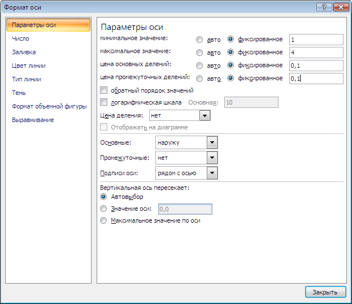This screenshot has width=352, height=304.
Task: Open the Цвет линии section
Action: click(x=29, y=66)
